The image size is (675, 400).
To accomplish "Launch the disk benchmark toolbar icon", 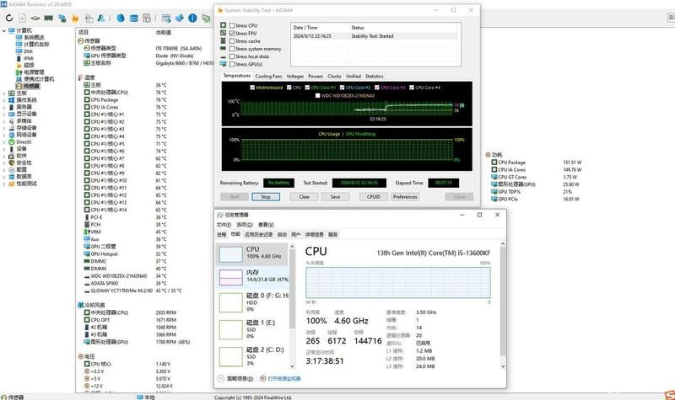I will [x=35, y=18].
